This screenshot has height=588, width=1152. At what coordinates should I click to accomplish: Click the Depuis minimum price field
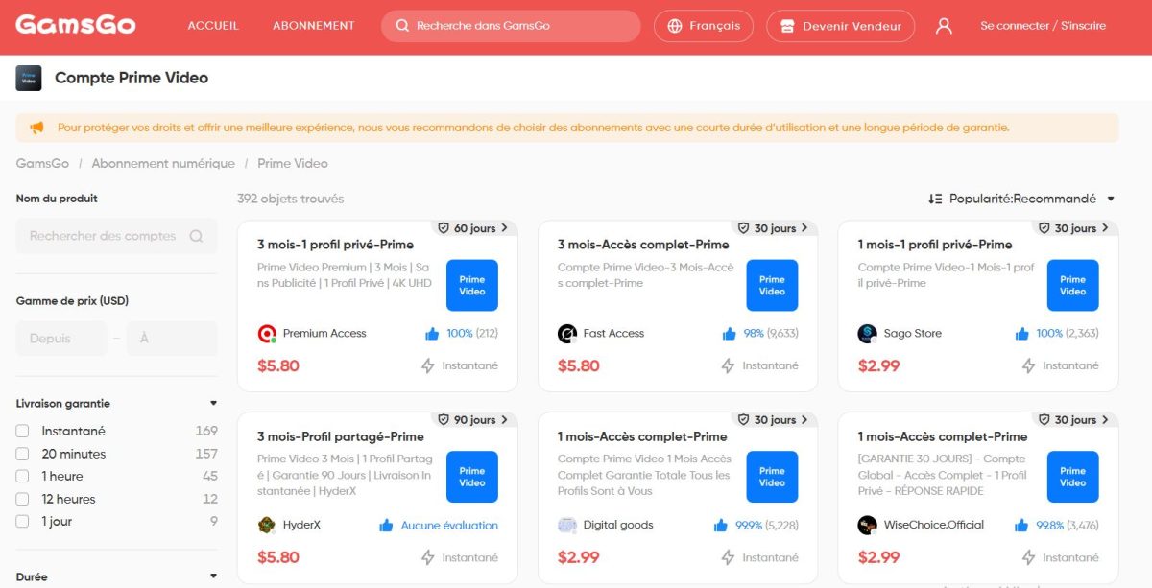(x=61, y=339)
